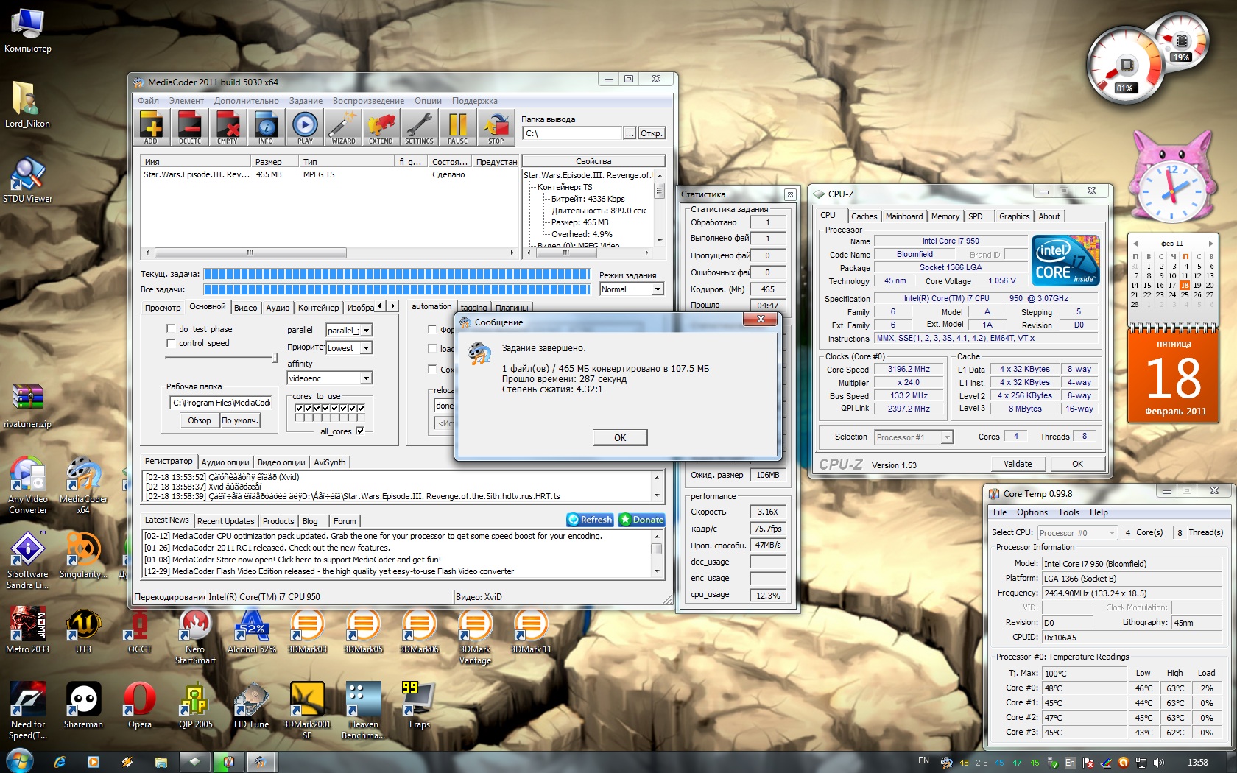
Task: Click the Internet Explorer taskbar icon
Action: (x=60, y=762)
